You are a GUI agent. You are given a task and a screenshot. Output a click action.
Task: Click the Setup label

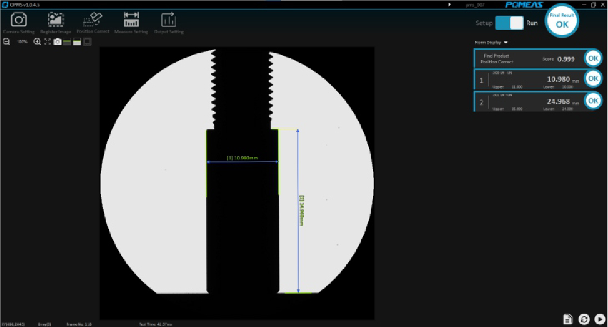484,23
